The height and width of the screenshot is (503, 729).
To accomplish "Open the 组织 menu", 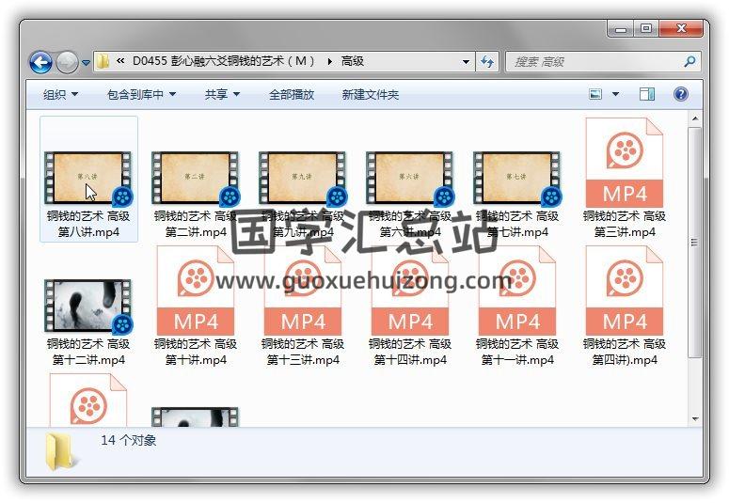I will [x=60, y=95].
